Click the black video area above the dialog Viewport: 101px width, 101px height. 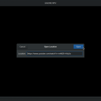pos(50,25)
